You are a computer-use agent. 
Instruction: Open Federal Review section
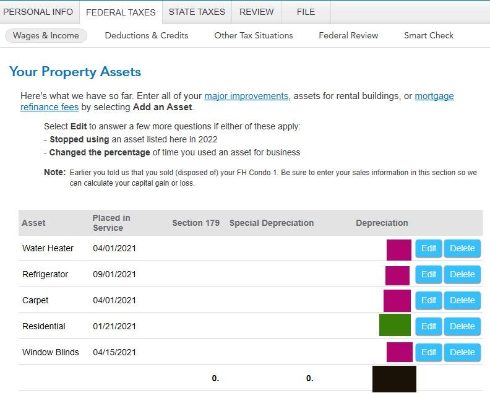pyautogui.click(x=348, y=35)
